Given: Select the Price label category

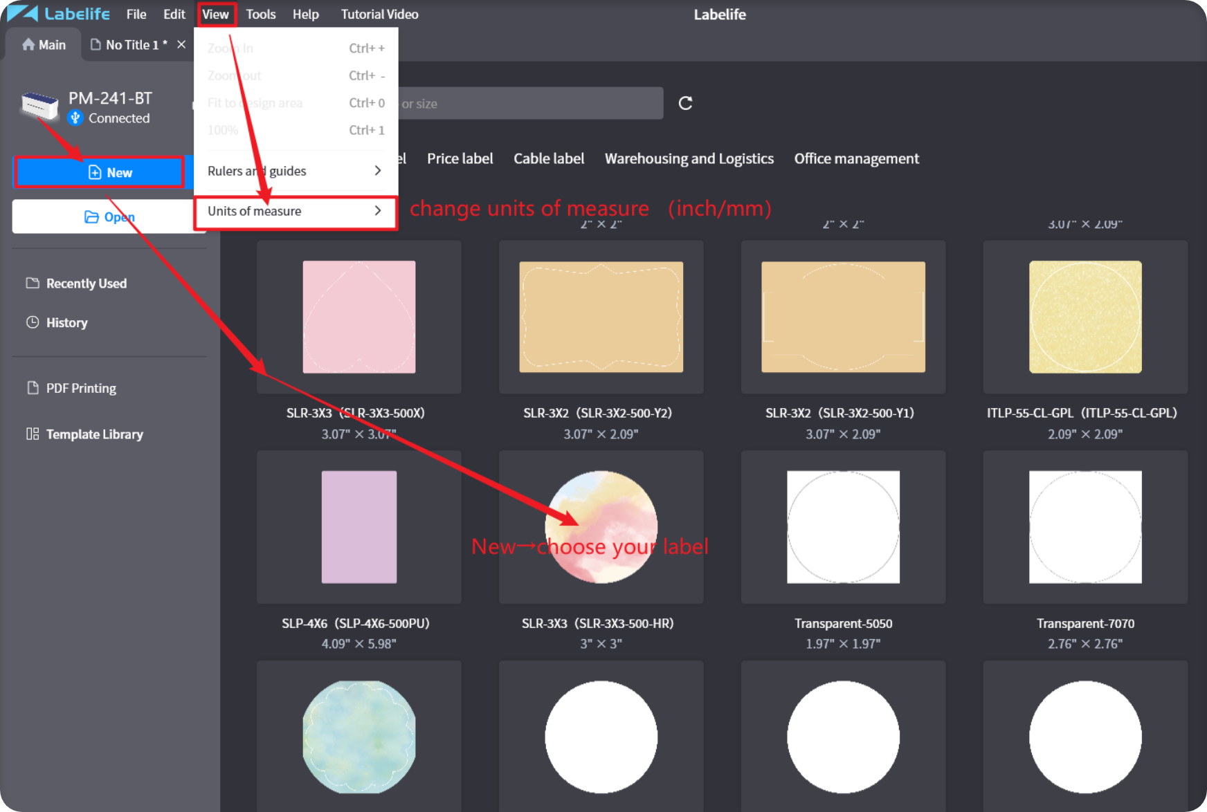Looking at the screenshot, I should (460, 158).
